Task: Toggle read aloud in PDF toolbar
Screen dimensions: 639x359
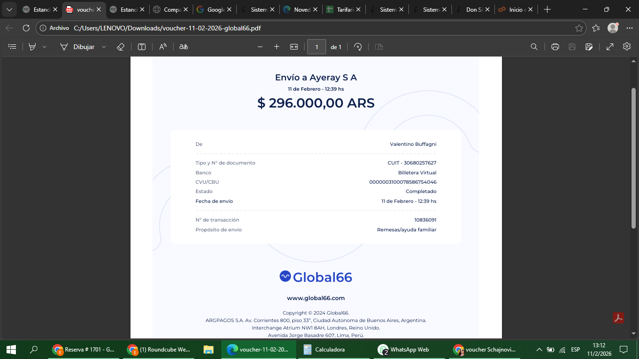Action: click(163, 47)
